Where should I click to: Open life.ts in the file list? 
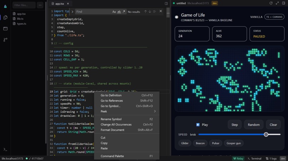click(20, 18)
